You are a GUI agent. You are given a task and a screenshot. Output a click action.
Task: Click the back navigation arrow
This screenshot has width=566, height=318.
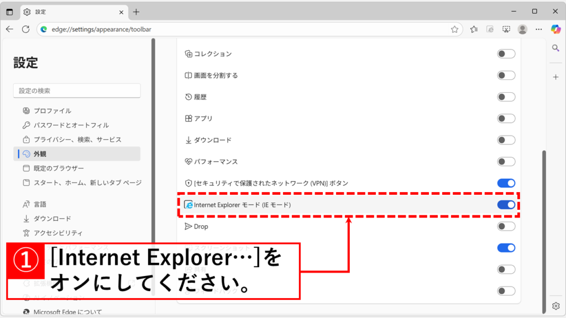9,29
